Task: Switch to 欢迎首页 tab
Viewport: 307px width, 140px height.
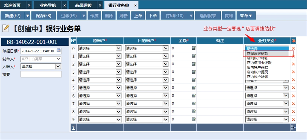Action: point(13,5)
